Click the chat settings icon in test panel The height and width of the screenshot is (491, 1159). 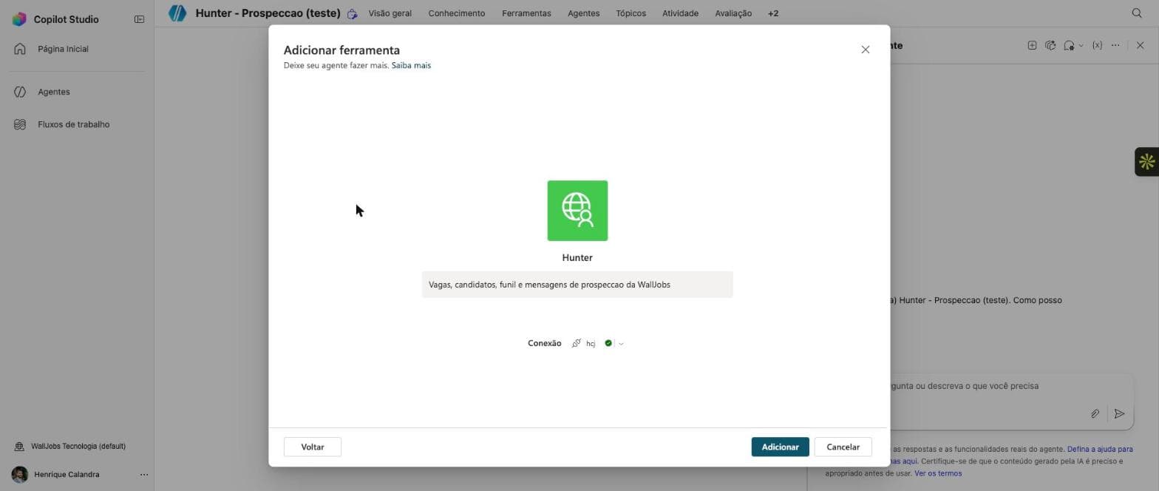[x=1069, y=45]
